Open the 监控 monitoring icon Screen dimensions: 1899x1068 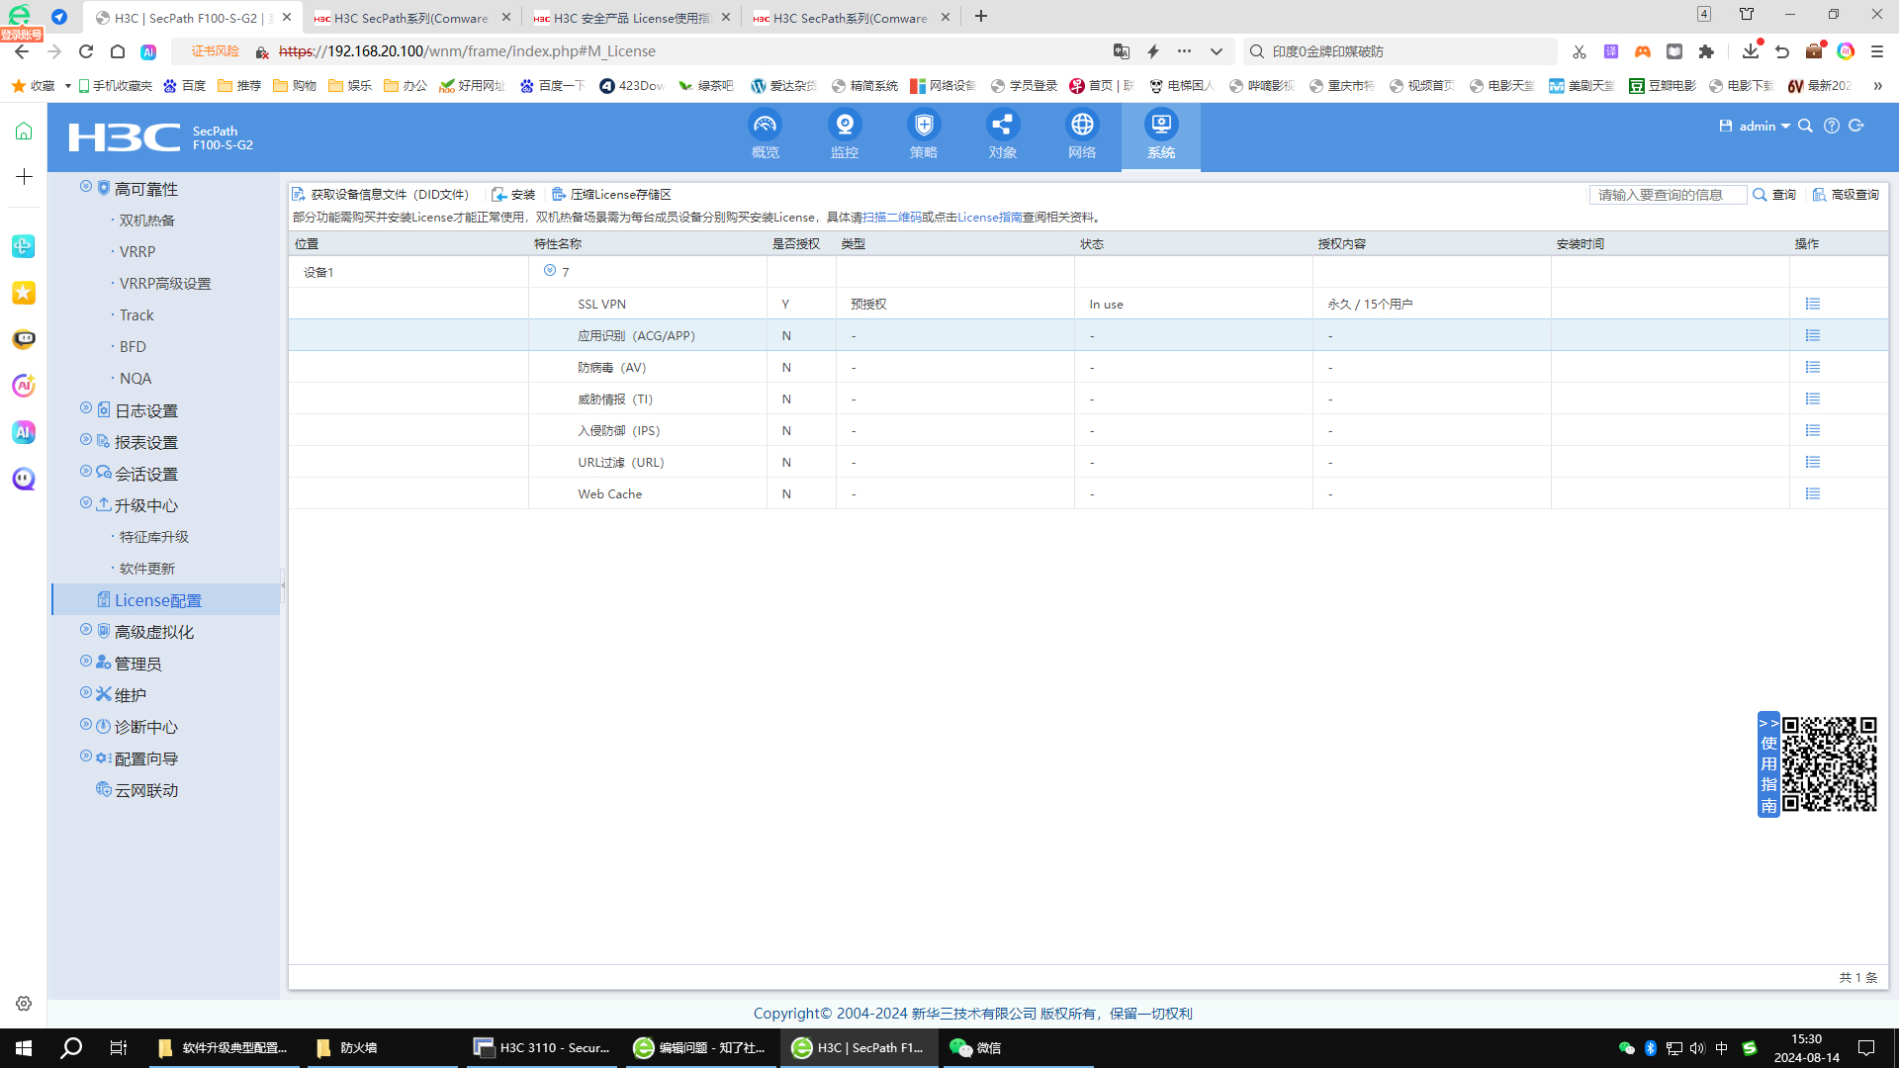point(844,126)
